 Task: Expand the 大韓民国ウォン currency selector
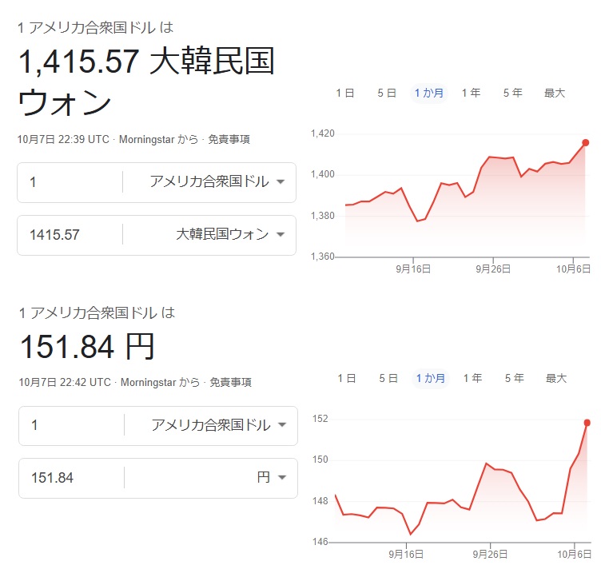pyautogui.click(x=229, y=235)
